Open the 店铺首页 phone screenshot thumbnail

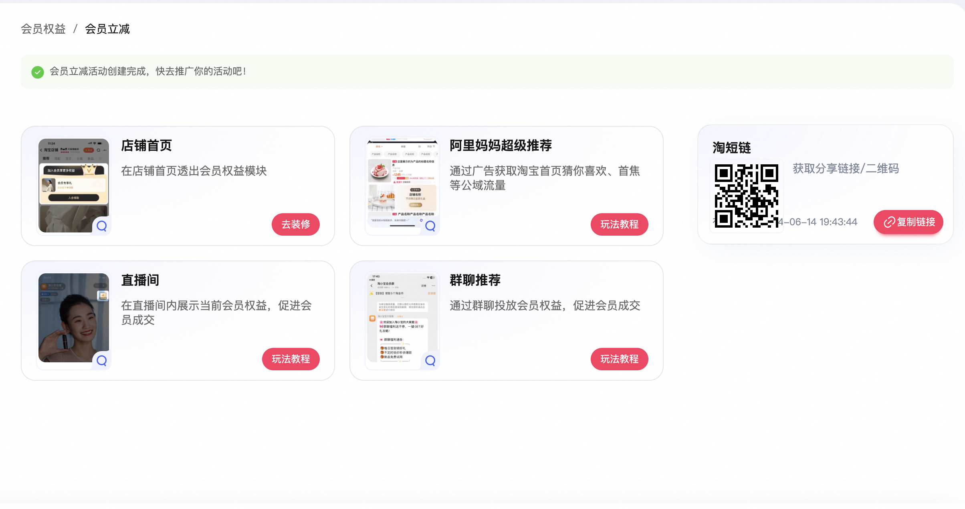[74, 186]
